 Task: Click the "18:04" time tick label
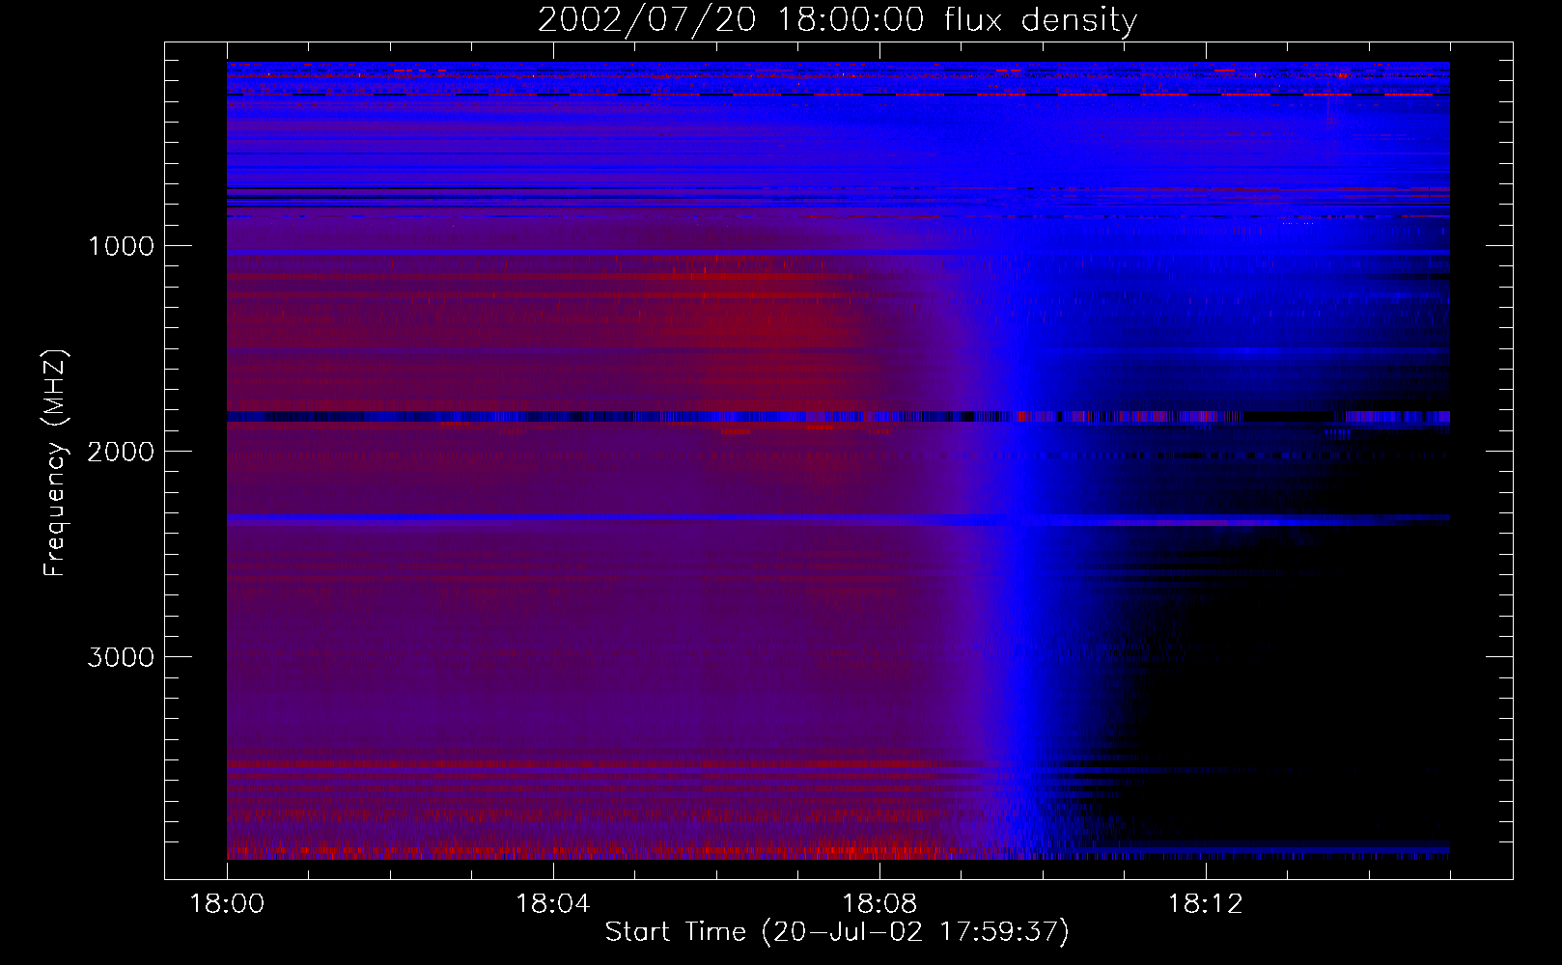553,904
